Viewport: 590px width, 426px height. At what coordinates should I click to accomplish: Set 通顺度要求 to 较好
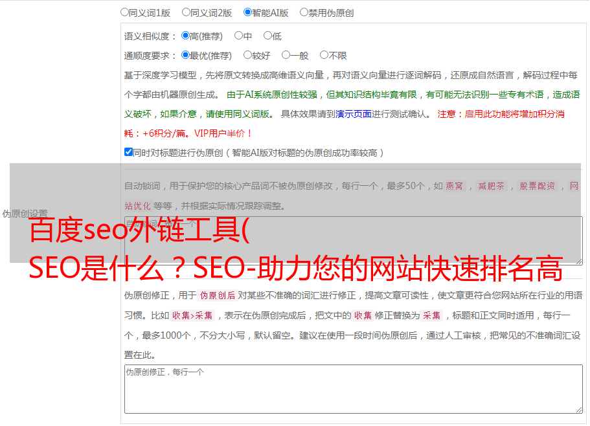click(x=247, y=55)
